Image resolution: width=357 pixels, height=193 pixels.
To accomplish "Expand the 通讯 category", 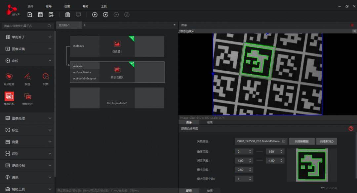I will [x=27, y=177].
